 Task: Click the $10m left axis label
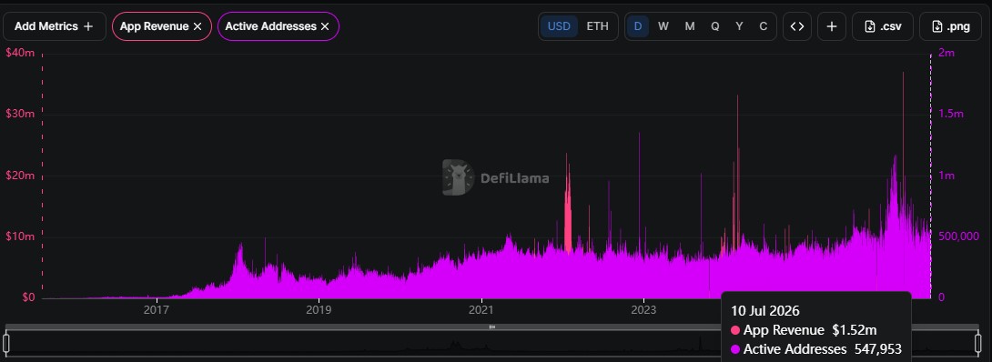click(x=20, y=236)
